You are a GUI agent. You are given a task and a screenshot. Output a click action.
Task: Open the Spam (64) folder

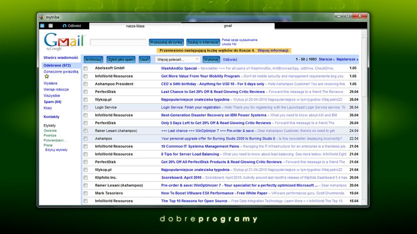pyautogui.click(x=53, y=102)
